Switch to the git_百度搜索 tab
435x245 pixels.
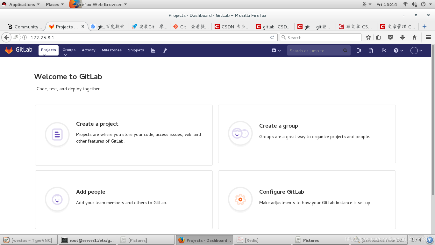click(108, 26)
